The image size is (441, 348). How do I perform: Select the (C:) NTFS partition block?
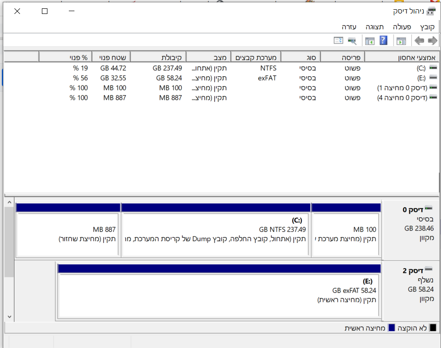[x=216, y=230]
